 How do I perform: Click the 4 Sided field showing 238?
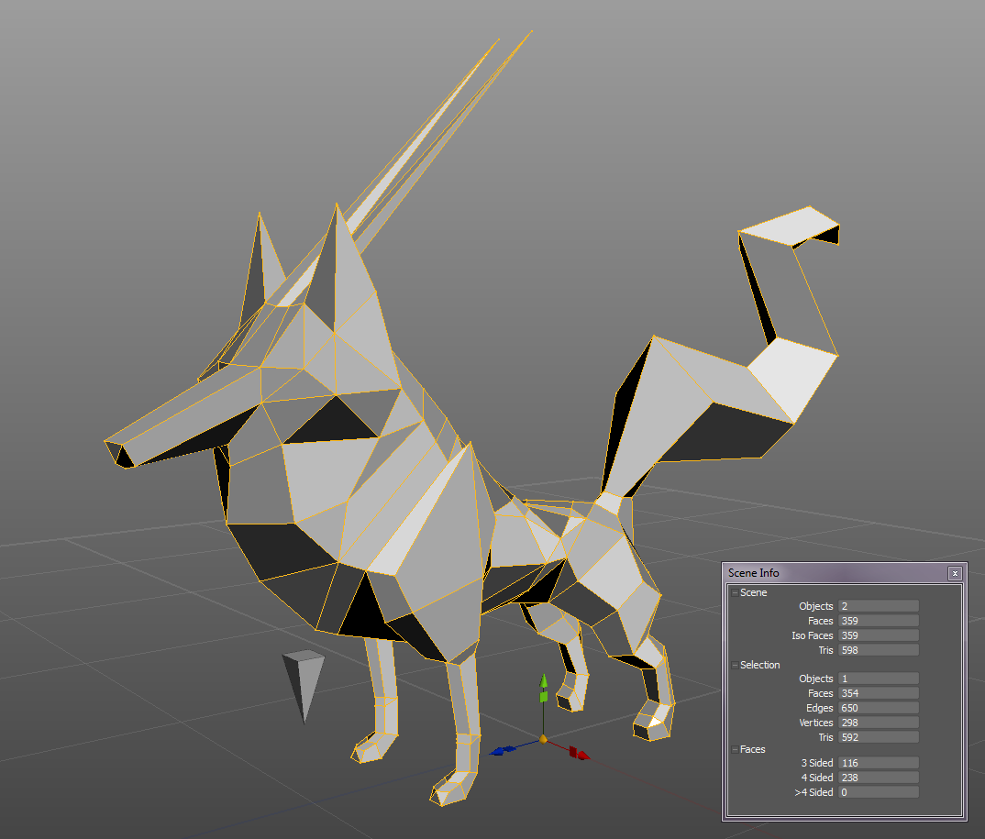(879, 778)
